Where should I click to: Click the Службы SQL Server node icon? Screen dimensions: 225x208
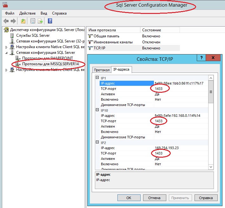click(12, 35)
